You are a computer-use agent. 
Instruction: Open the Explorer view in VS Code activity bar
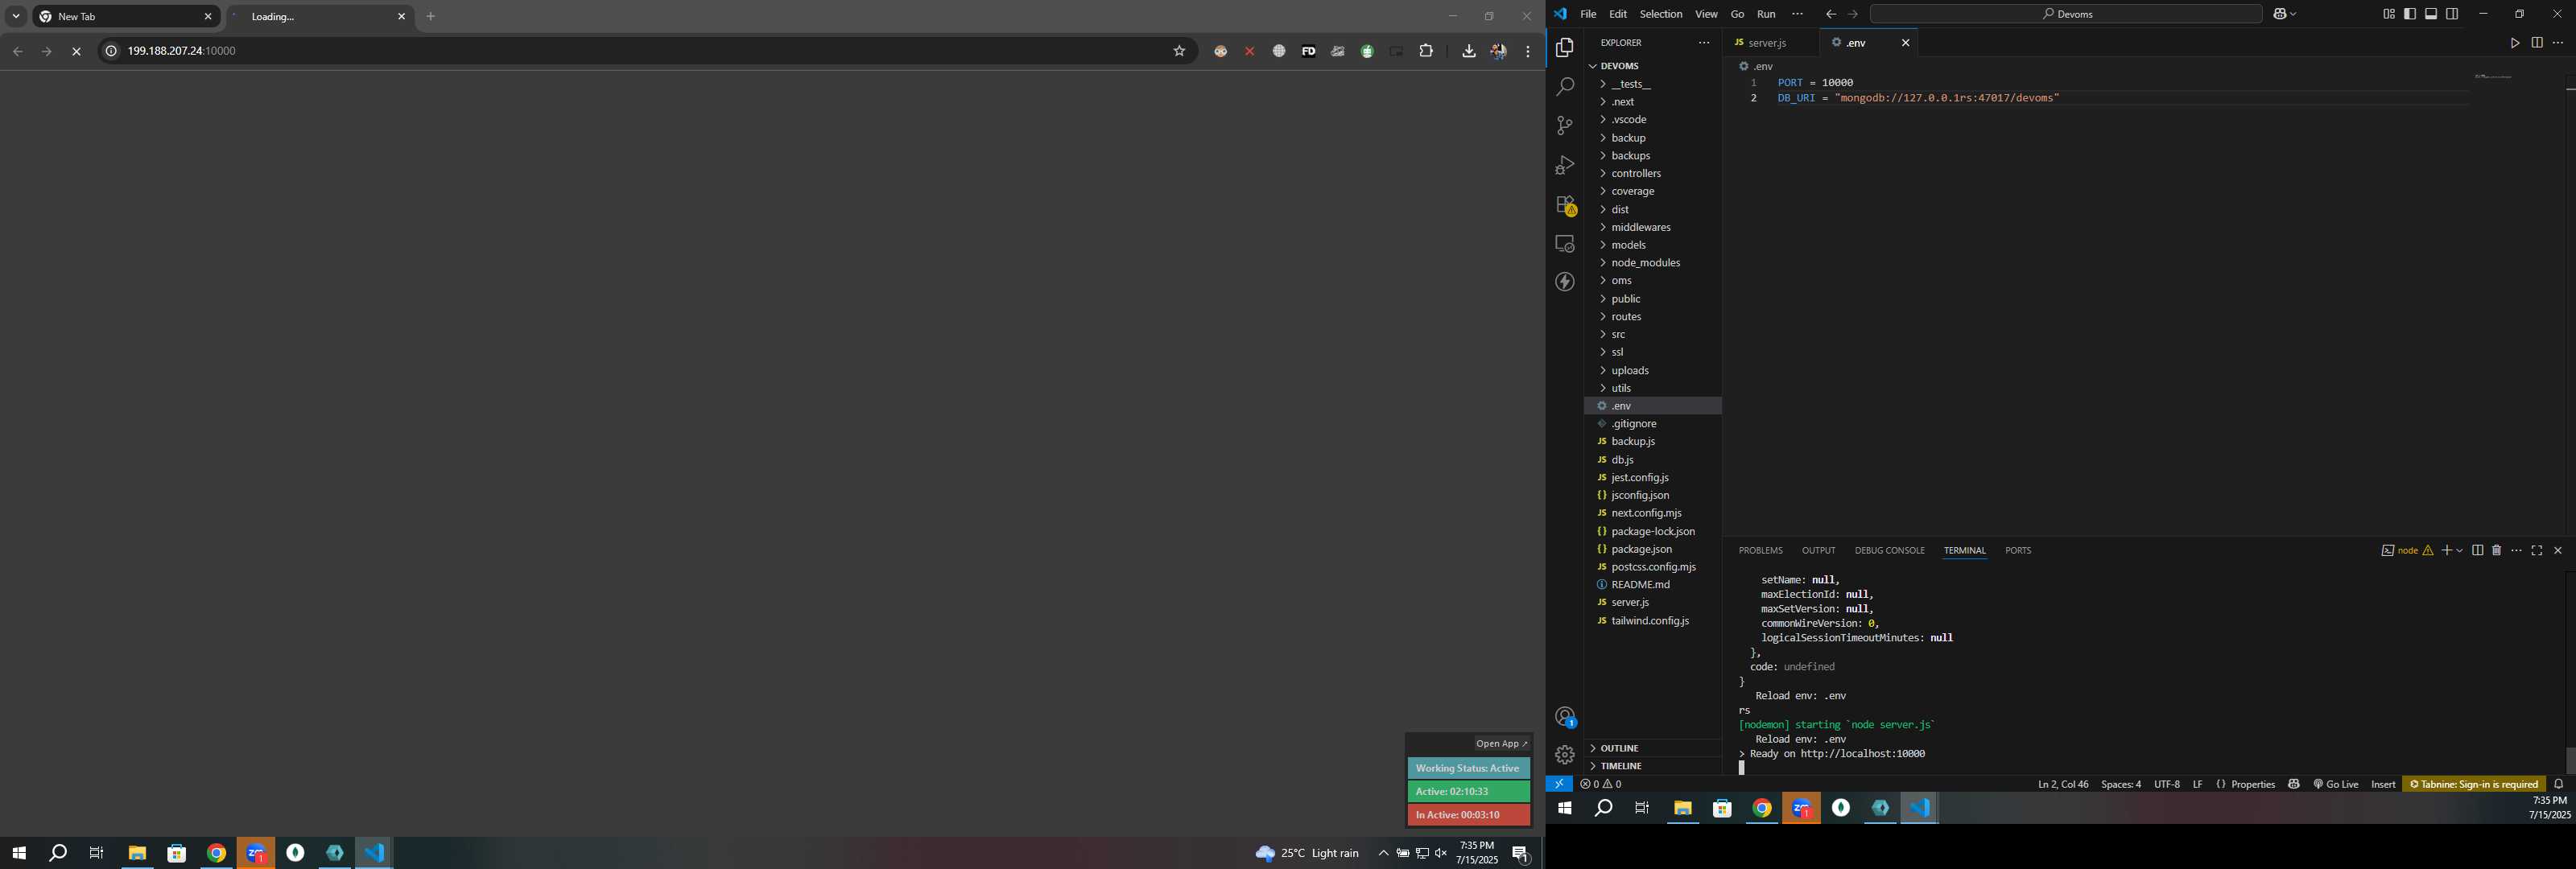coord(1565,48)
